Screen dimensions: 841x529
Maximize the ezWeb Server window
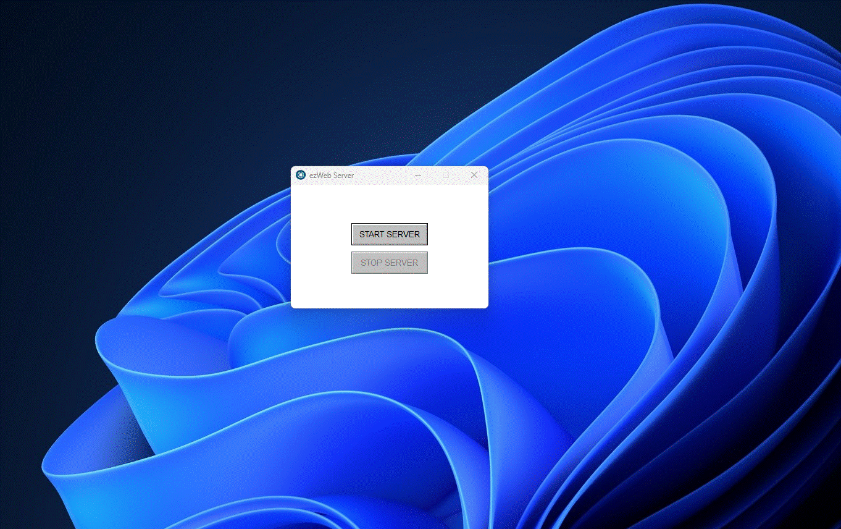tap(446, 175)
